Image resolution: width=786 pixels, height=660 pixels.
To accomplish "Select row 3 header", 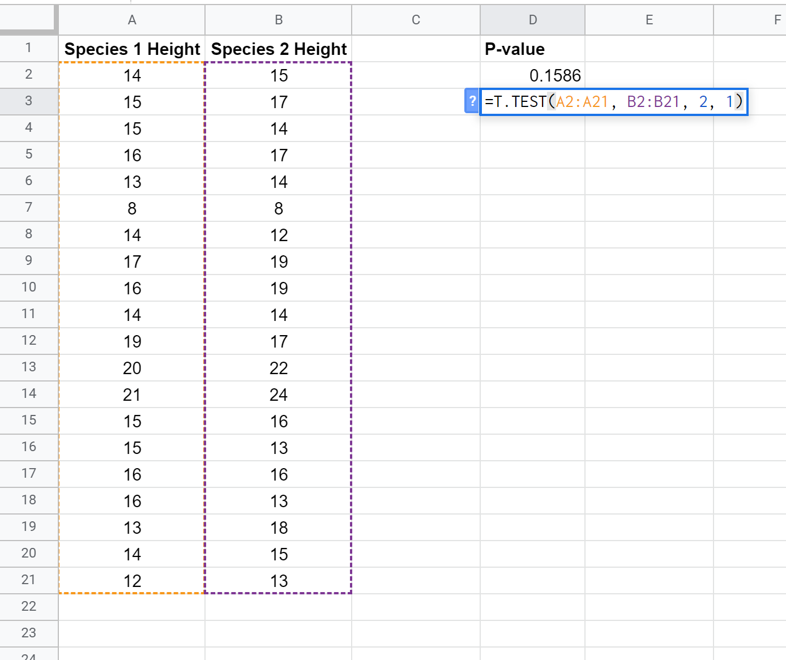I will click(x=29, y=101).
